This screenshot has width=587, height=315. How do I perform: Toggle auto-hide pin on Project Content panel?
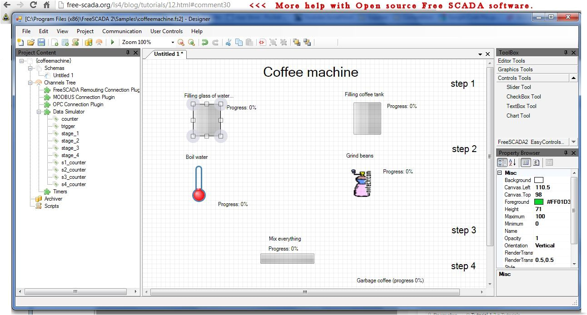pyautogui.click(x=128, y=52)
